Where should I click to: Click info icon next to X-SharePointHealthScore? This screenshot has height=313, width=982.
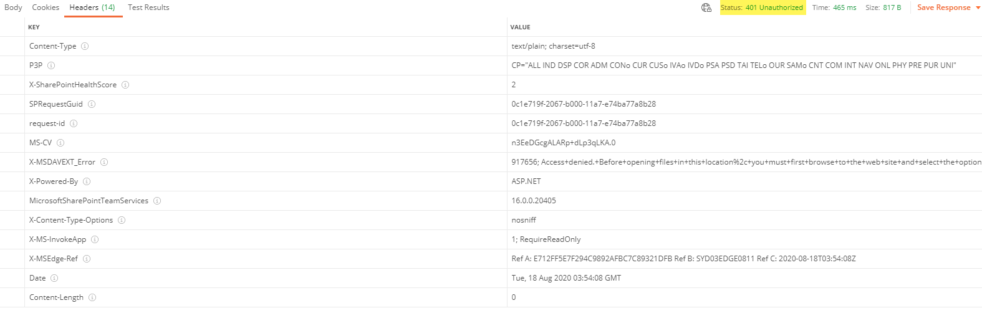coord(125,85)
